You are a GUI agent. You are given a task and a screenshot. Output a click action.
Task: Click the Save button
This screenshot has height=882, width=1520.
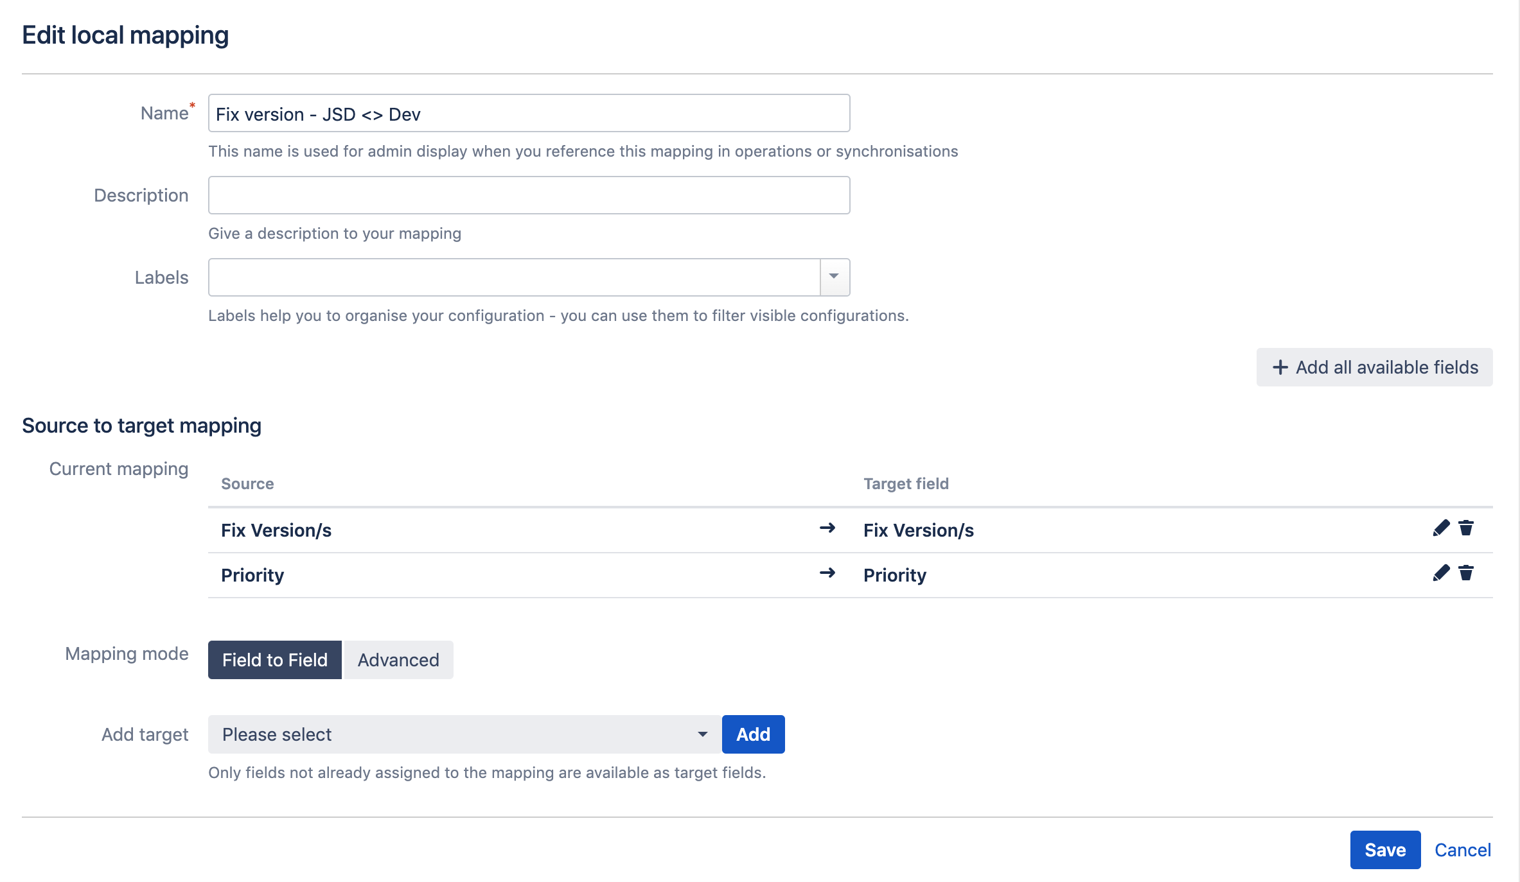coord(1385,849)
